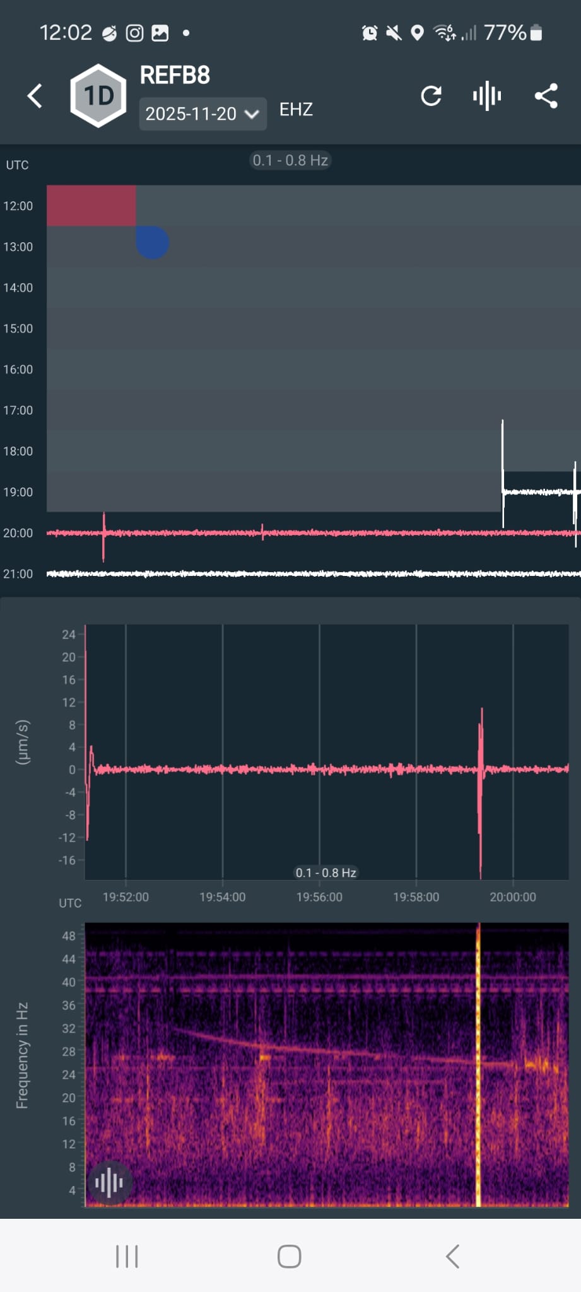581x1292 pixels.
Task: Tap floating waveform button on spectrogram
Action: click(x=109, y=1183)
